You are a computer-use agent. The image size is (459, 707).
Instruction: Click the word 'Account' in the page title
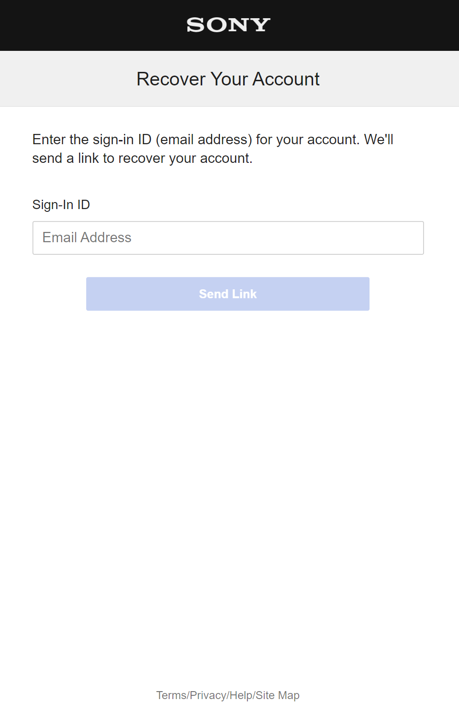tap(286, 79)
